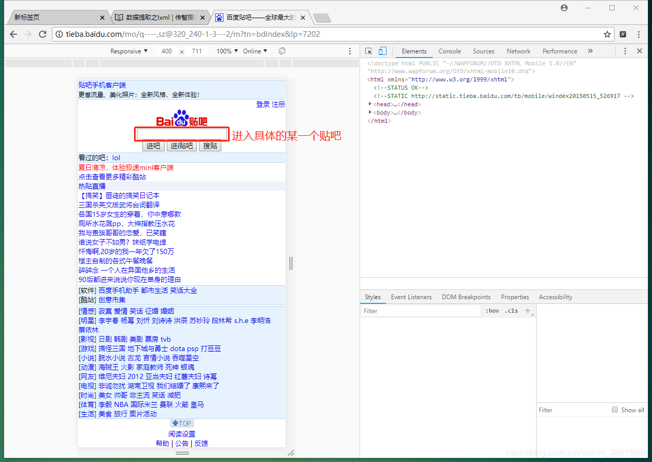The width and height of the screenshot is (652, 462).
Task: Open the Online network throttling dropdown
Action: [x=255, y=51]
